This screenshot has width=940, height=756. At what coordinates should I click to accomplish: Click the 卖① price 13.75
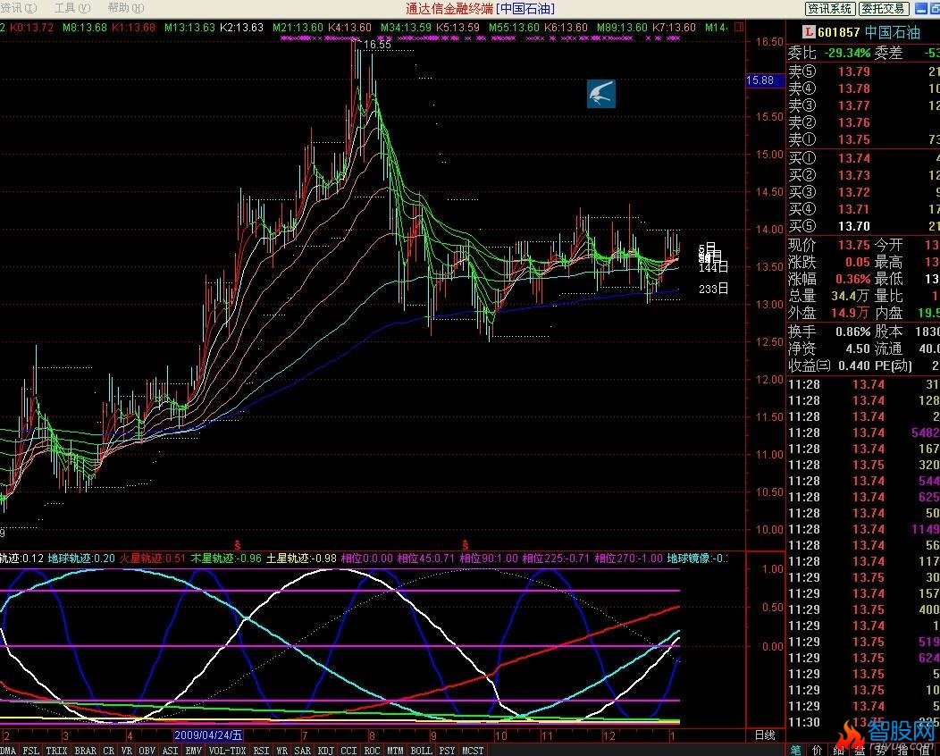click(853, 139)
